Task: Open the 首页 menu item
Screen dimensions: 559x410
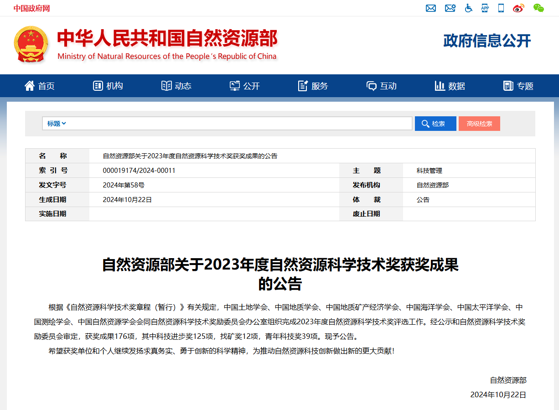Action: click(x=47, y=86)
